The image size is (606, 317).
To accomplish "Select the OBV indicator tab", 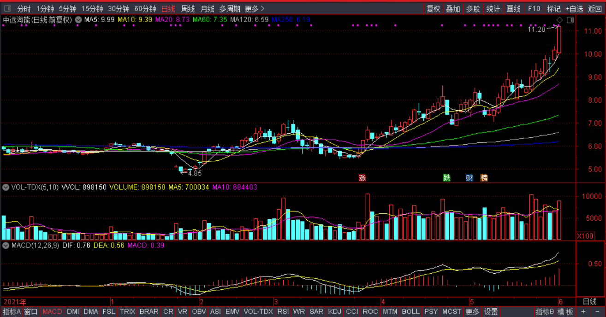I will [199, 312].
